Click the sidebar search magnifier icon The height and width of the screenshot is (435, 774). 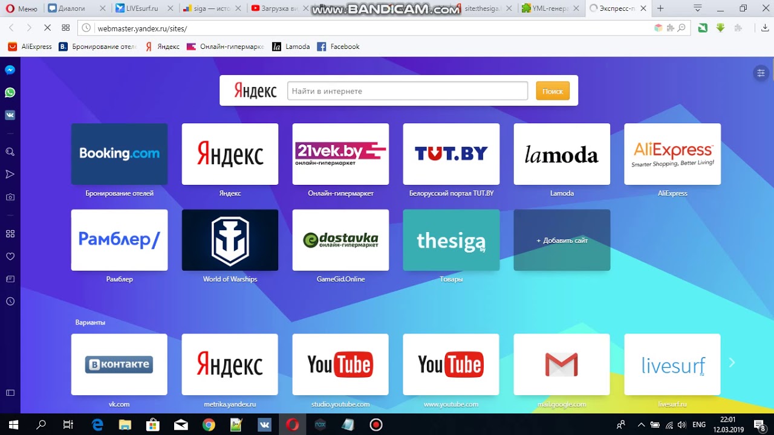tap(10, 152)
